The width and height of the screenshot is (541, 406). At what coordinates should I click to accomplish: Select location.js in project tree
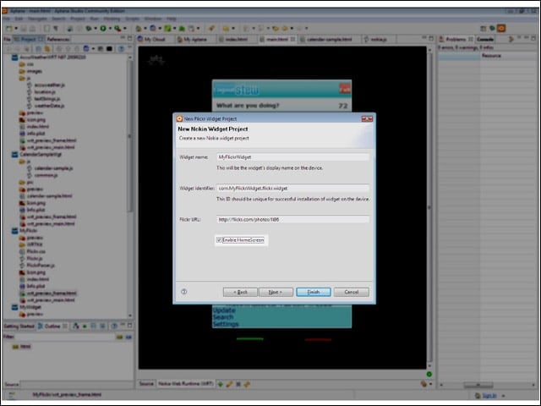45,92
